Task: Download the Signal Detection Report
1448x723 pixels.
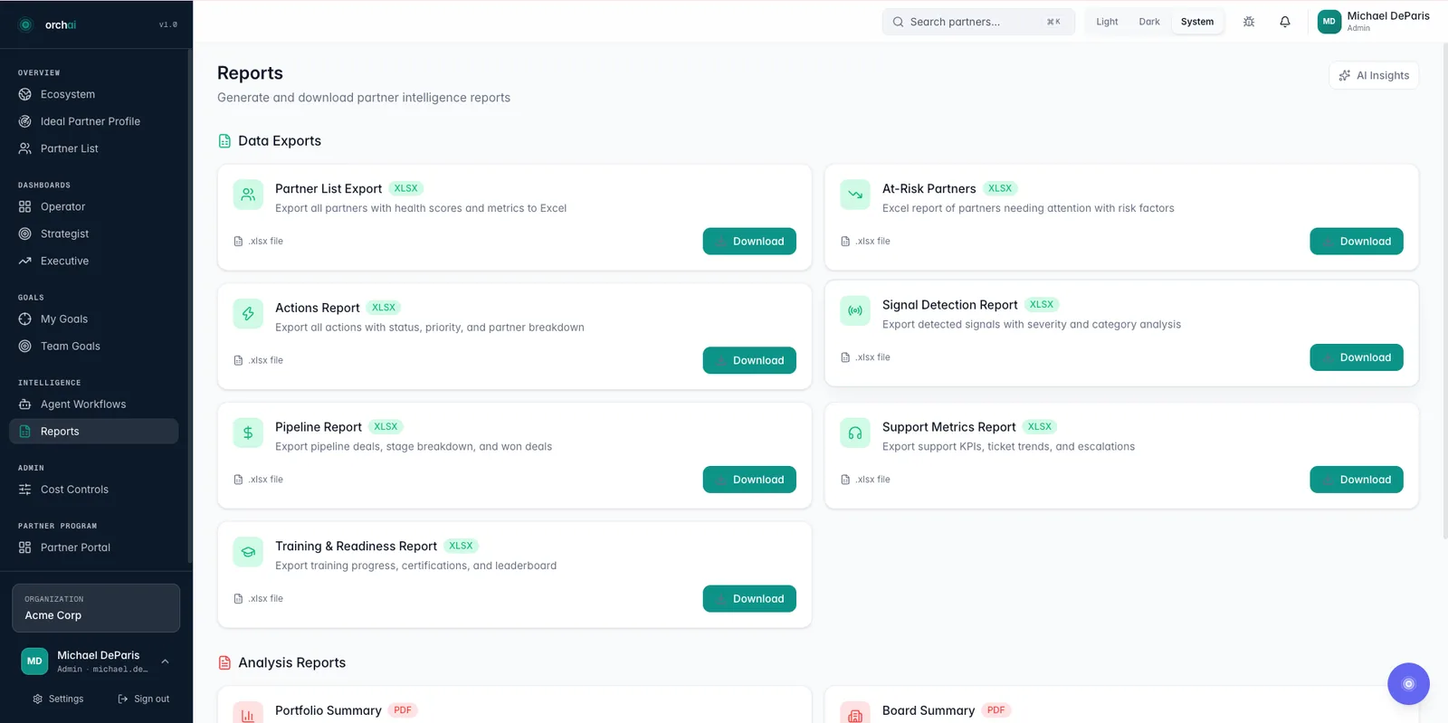Action: point(1357,357)
